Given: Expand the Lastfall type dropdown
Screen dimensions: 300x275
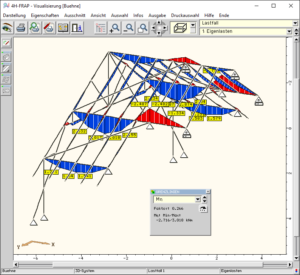Looking at the screenshot, I should click(x=295, y=23).
